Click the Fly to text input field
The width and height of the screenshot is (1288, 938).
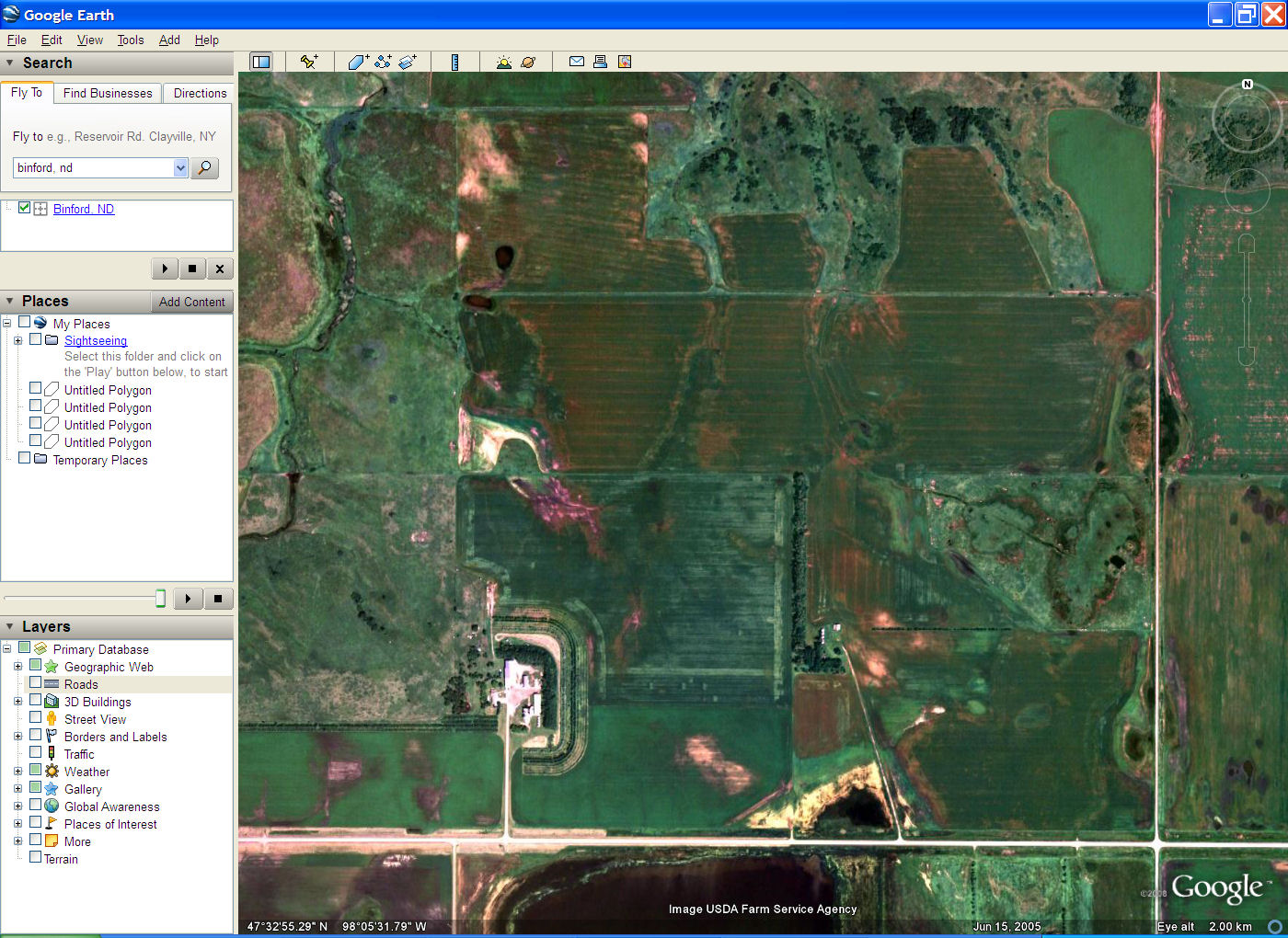94,167
